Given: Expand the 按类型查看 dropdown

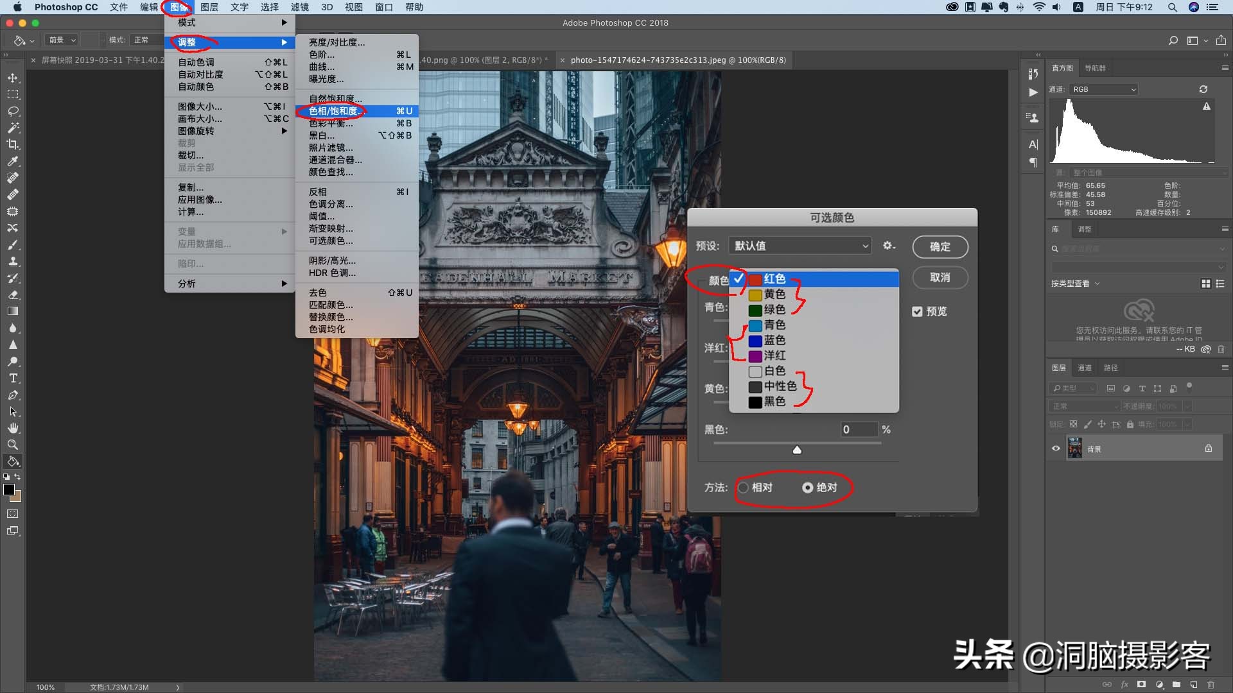Looking at the screenshot, I should tap(1076, 284).
